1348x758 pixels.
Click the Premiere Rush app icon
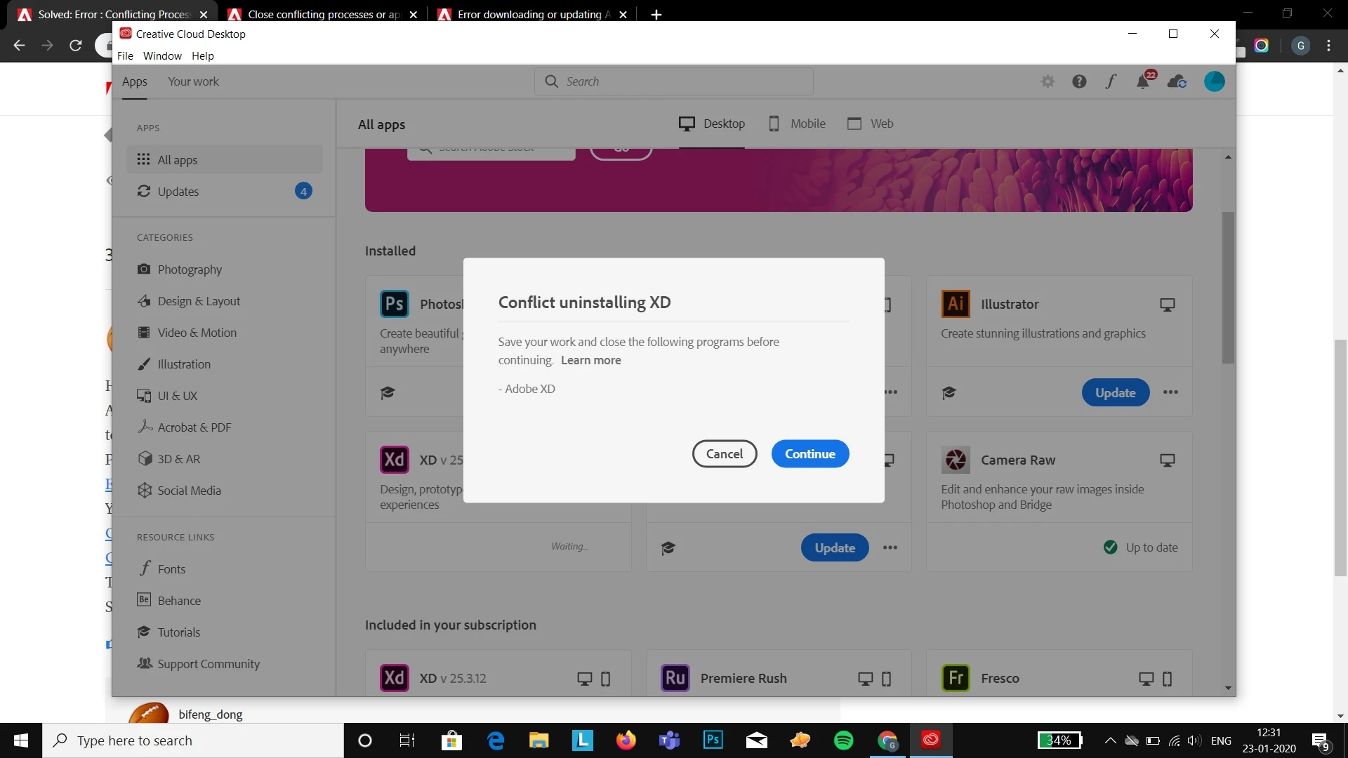(675, 678)
